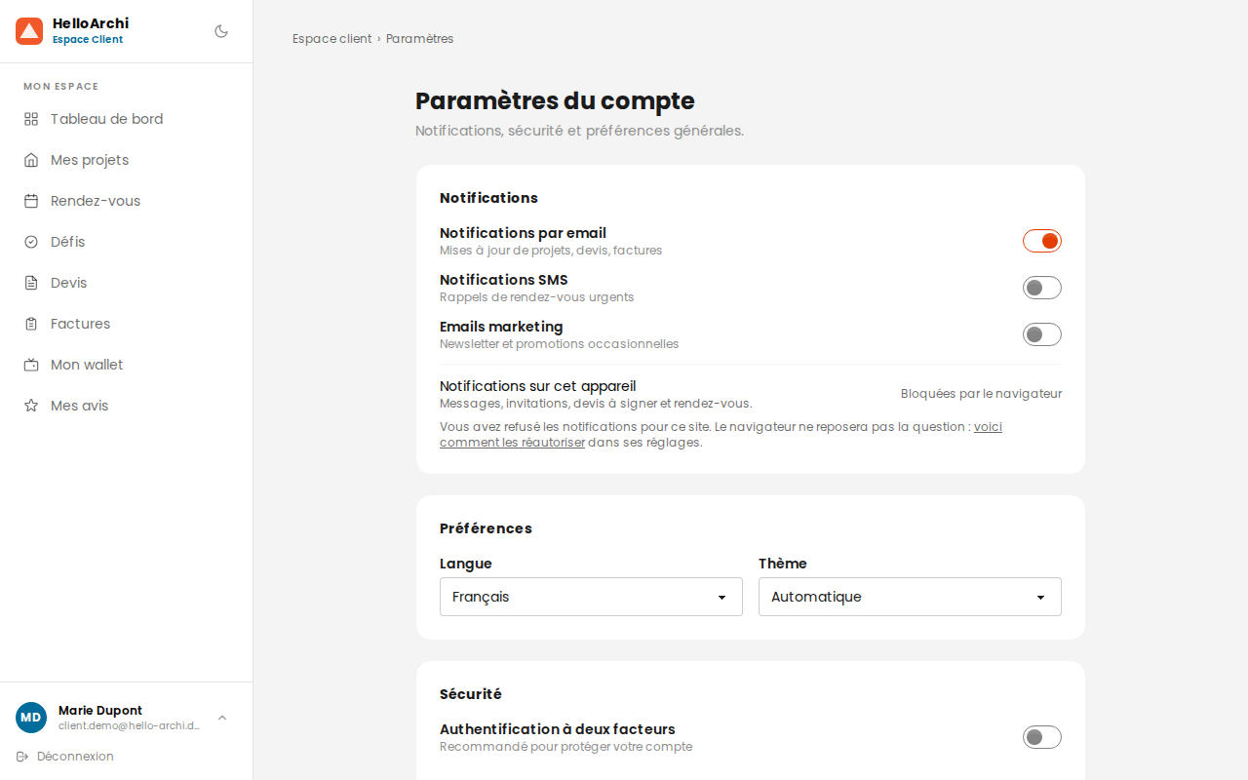Viewport: 1248px width, 780px height.
Task: Turn on Emails marketing toggle
Action: point(1042,334)
